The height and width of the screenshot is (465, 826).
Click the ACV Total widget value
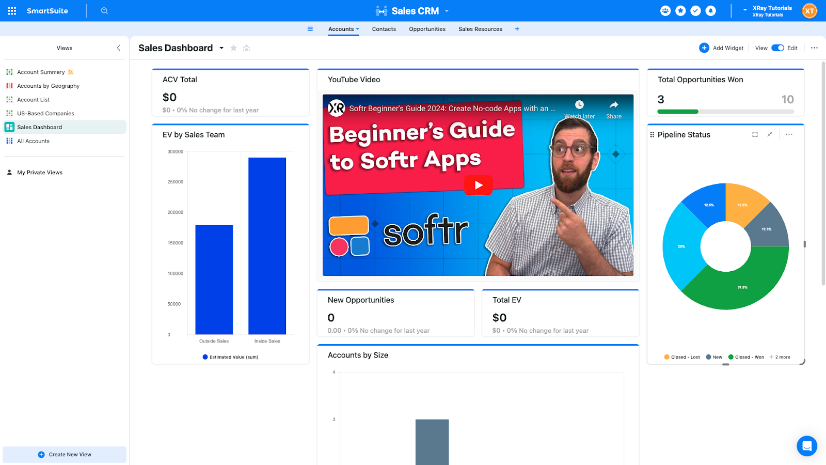coord(169,97)
